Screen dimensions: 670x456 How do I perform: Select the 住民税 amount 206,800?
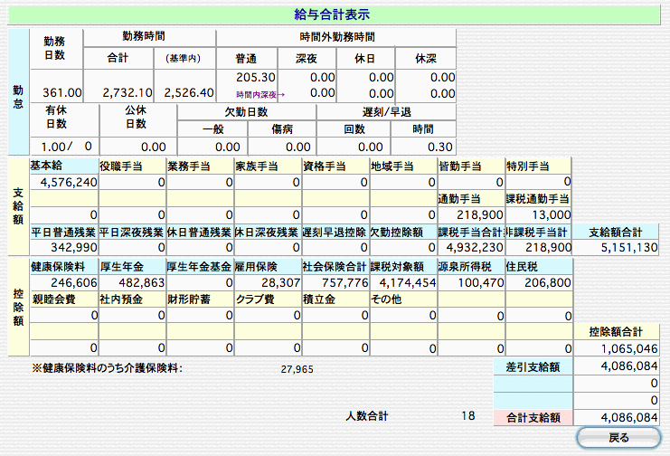(x=539, y=282)
